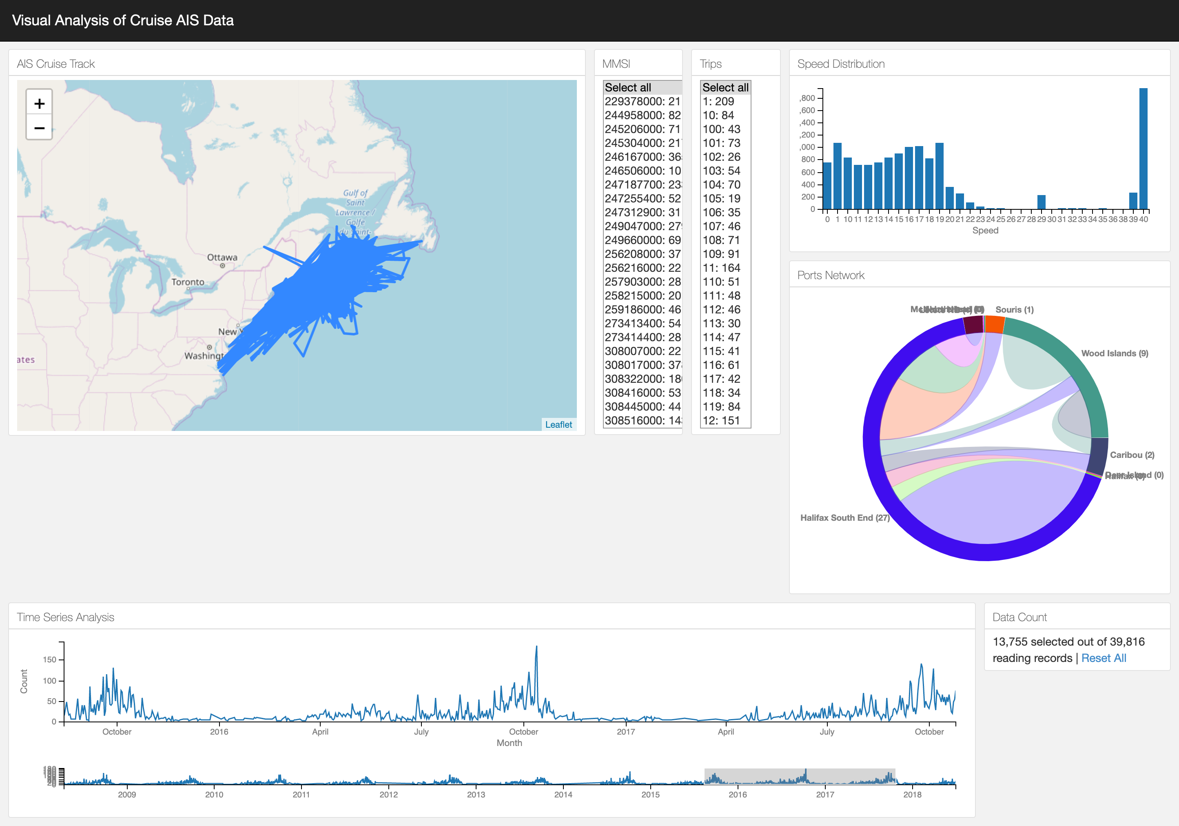Zoom out on the AIS cruise map
The image size is (1179, 826).
(40, 128)
